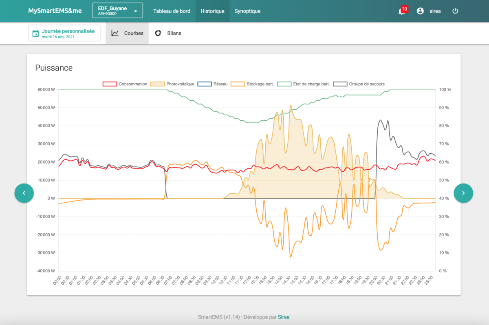Open the notifications bell icon
Viewport: 489px width, 325px height.
click(x=402, y=11)
